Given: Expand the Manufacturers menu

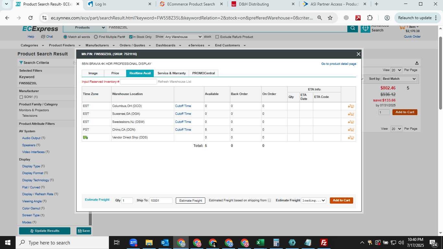Looking at the screenshot, I should click(100, 45).
